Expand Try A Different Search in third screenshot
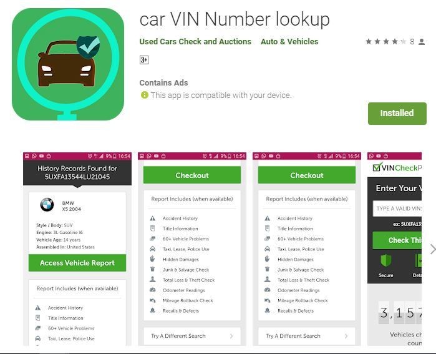436x354 pixels. (x=307, y=336)
